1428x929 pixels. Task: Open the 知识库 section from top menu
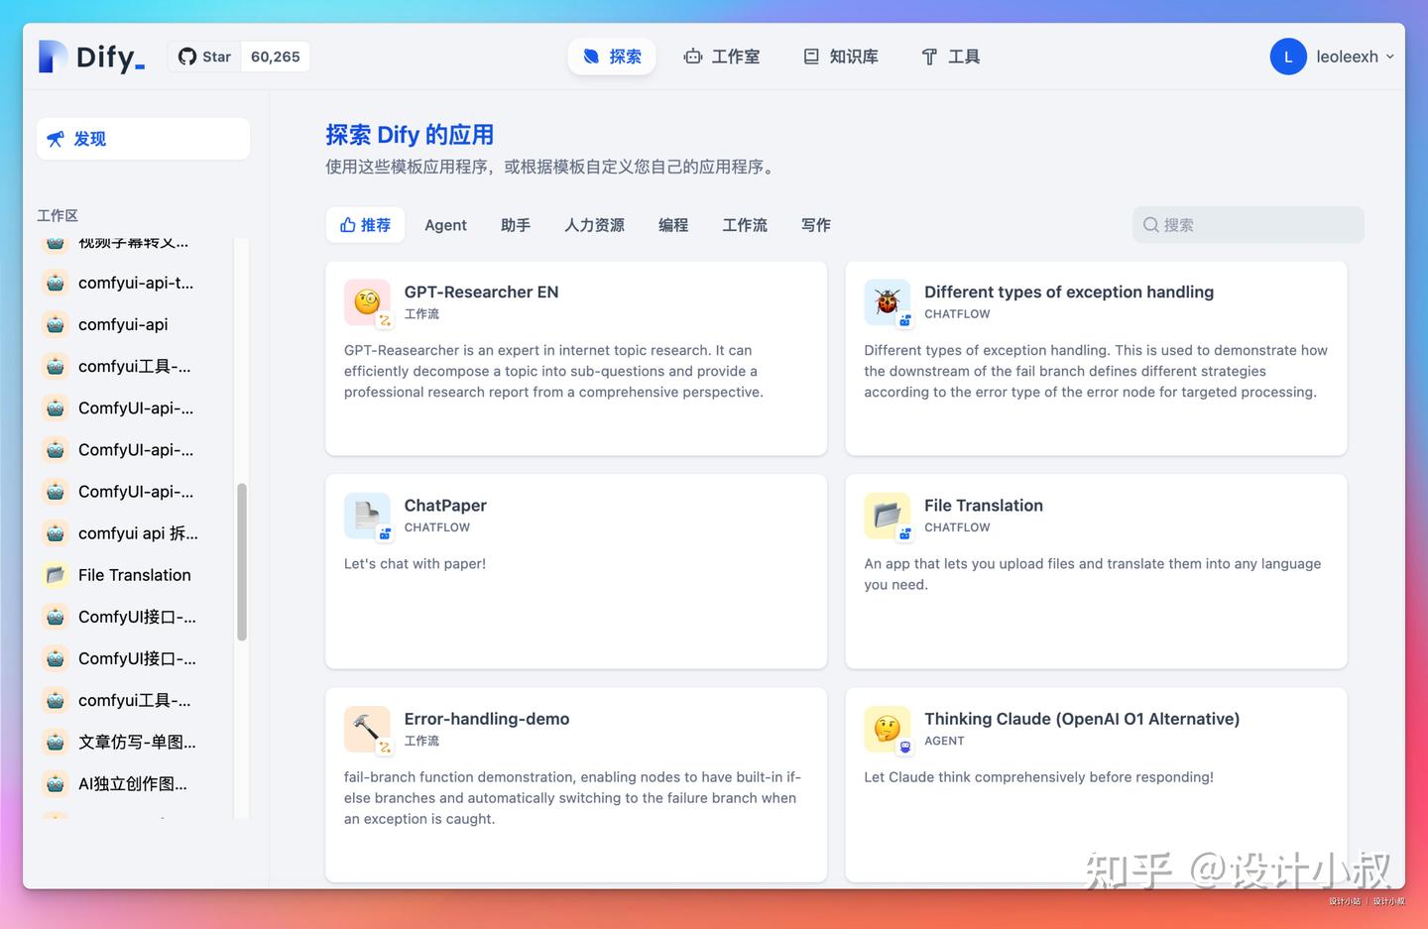point(839,57)
